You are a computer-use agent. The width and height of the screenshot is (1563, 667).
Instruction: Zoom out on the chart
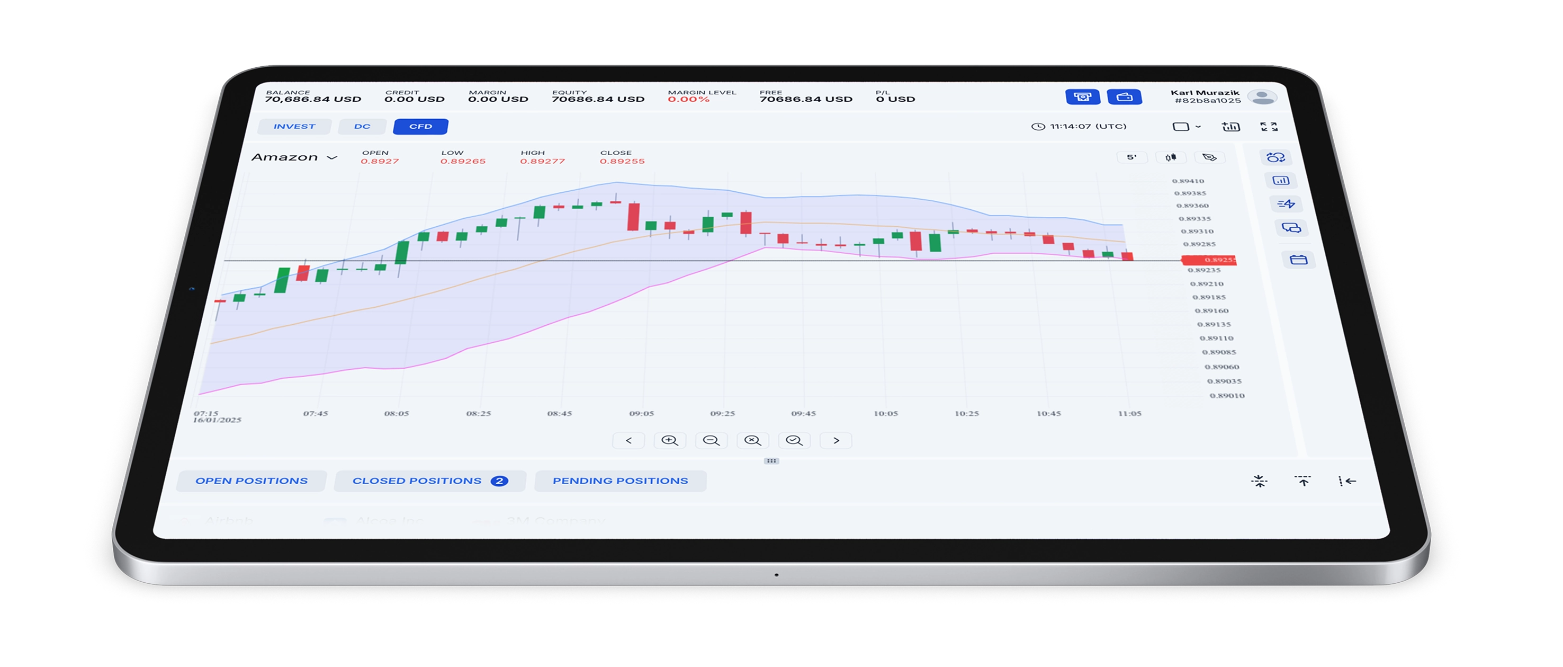711,441
